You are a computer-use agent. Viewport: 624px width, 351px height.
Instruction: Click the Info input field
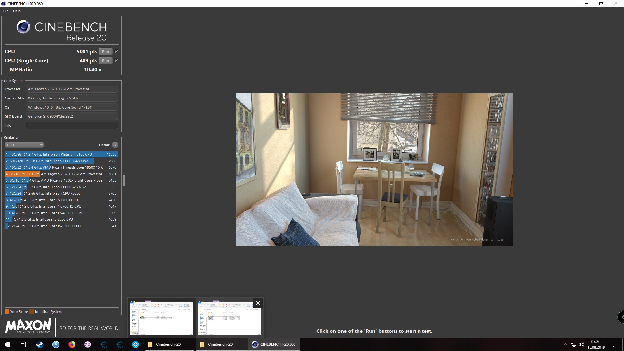[x=72, y=125]
